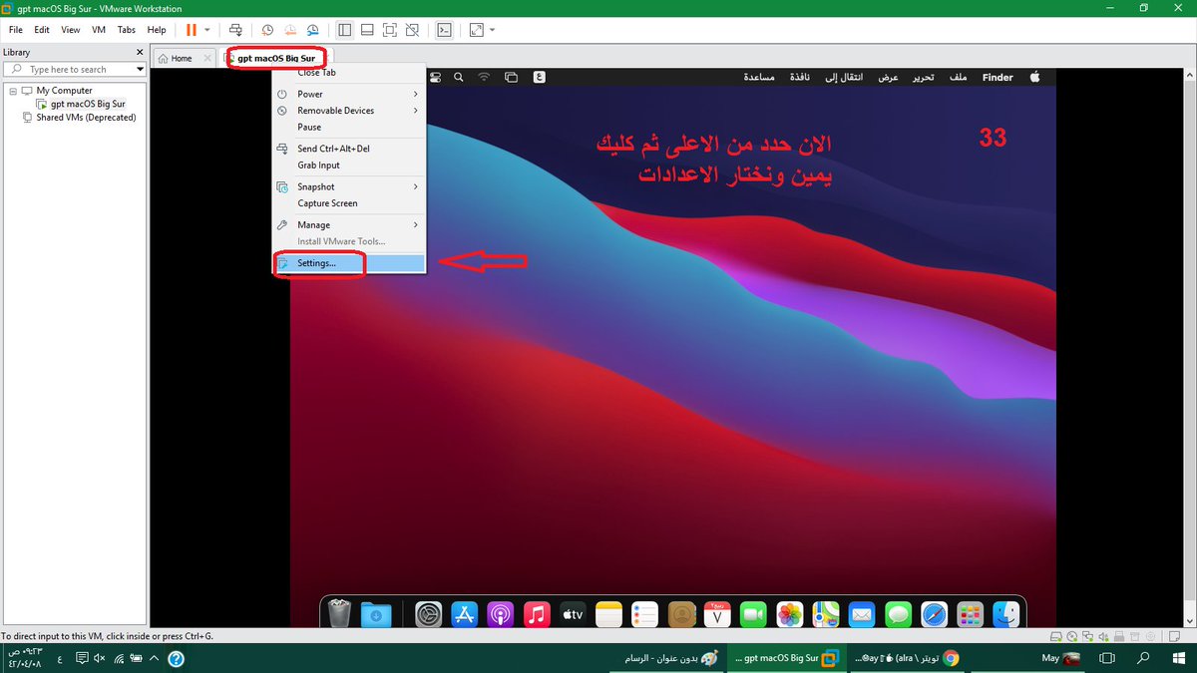Open the File menu
The height and width of the screenshot is (673, 1197).
tap(16, 30)
